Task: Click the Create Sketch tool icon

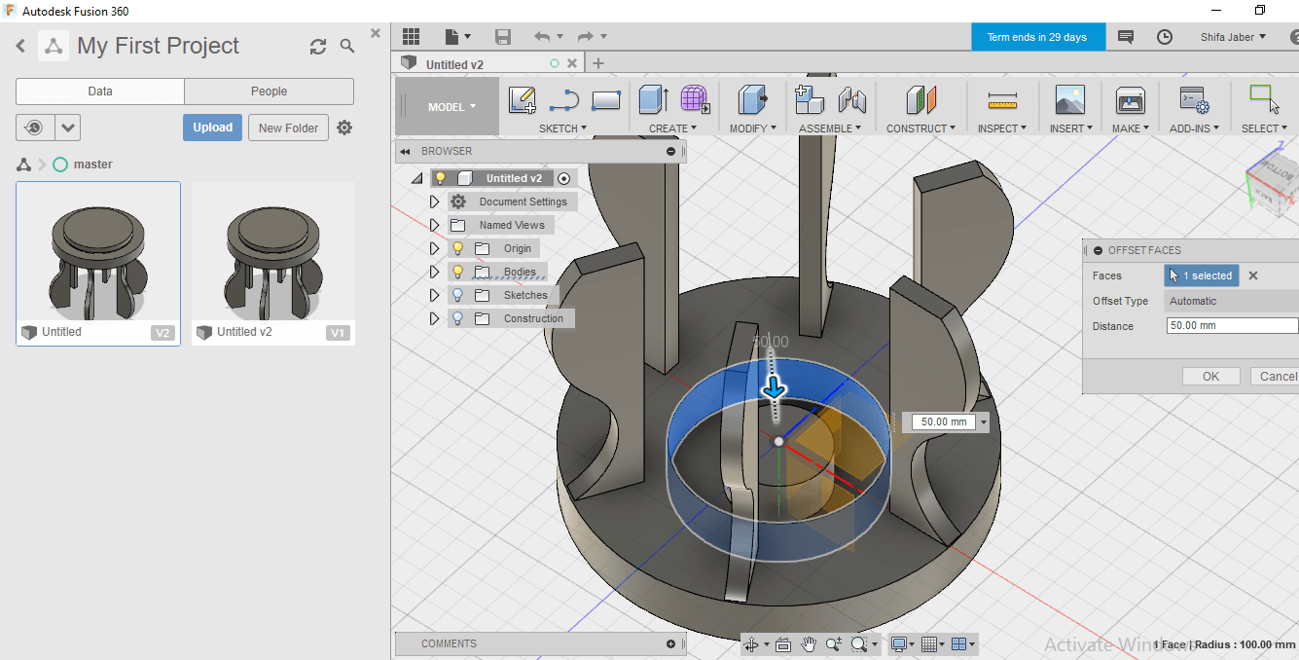Action: tap(523, 99)
